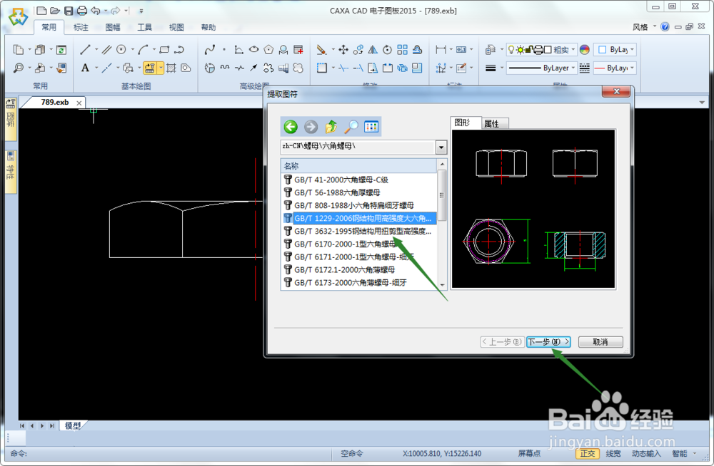Expand dropdown arrow beside Text tool
The height and width of the screenshot is (466, 714).
pos(96,68)
